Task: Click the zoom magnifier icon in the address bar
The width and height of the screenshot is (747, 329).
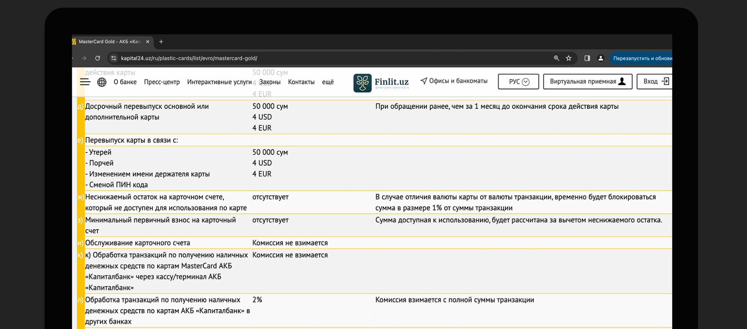Action: point(556,58)
